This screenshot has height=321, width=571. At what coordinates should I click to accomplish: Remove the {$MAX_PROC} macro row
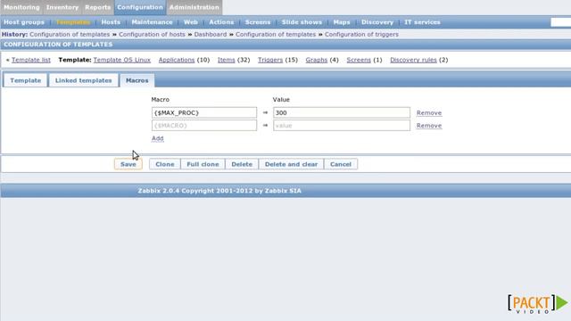(x=429, y=113)
